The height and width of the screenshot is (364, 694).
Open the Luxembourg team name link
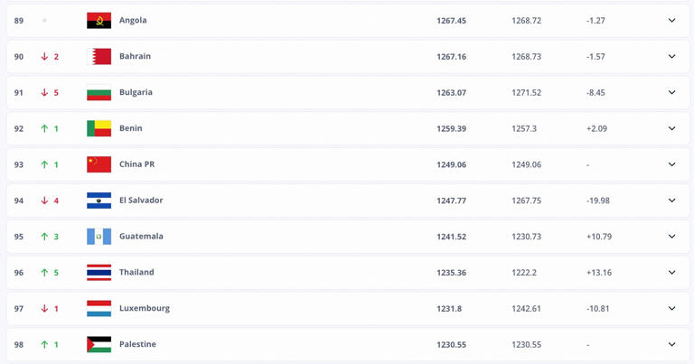[x=145, y=309]
